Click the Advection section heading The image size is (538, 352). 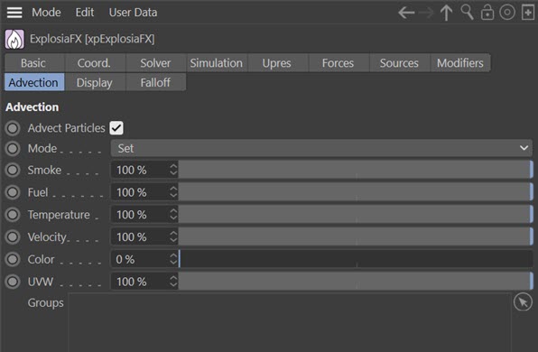pos(32,107)
